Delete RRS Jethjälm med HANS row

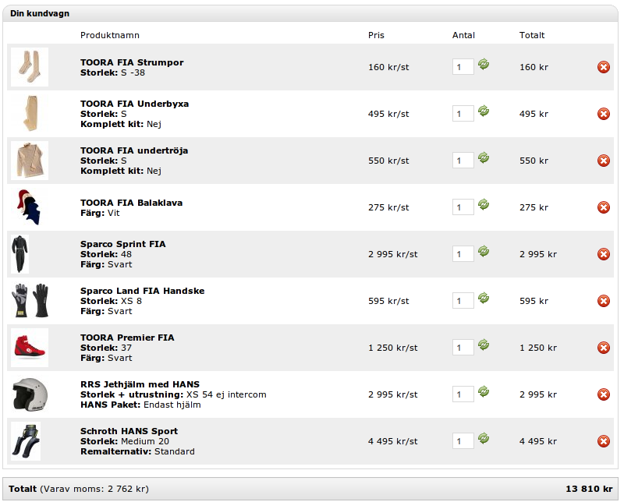[x=603, y=394]
